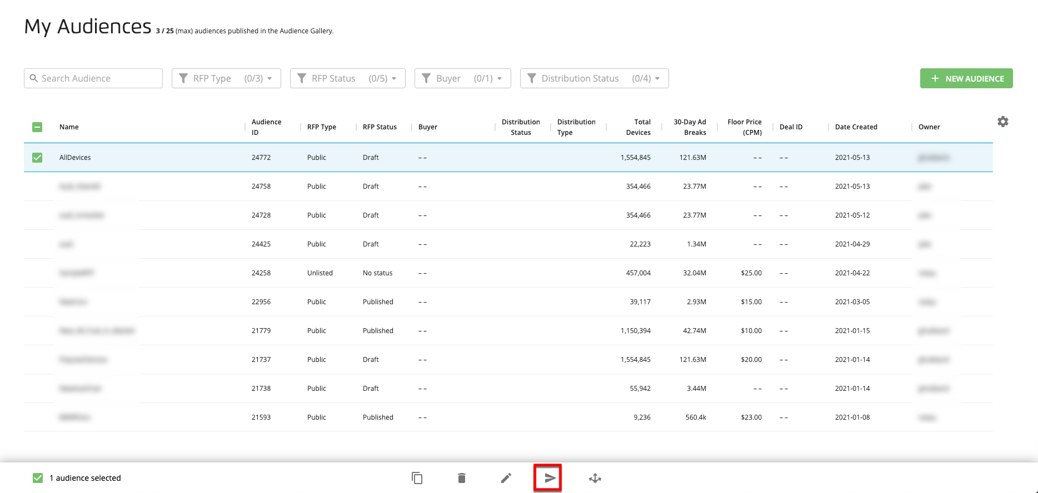Click the 'No status' cell
The width and height of the screenshot is (1038, 493).
[x=378, y=273]
